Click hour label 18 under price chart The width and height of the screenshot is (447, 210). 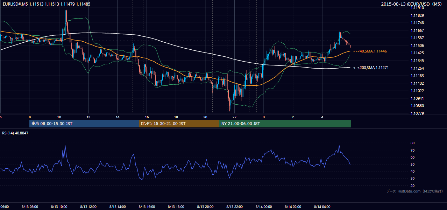pos(176,117)
